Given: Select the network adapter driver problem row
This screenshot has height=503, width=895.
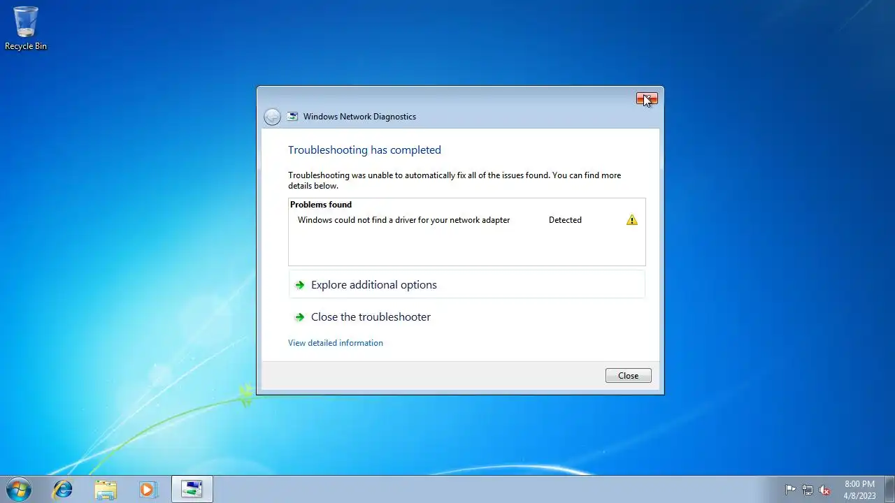Looking at the screenshot, I should tap(466, 220).
